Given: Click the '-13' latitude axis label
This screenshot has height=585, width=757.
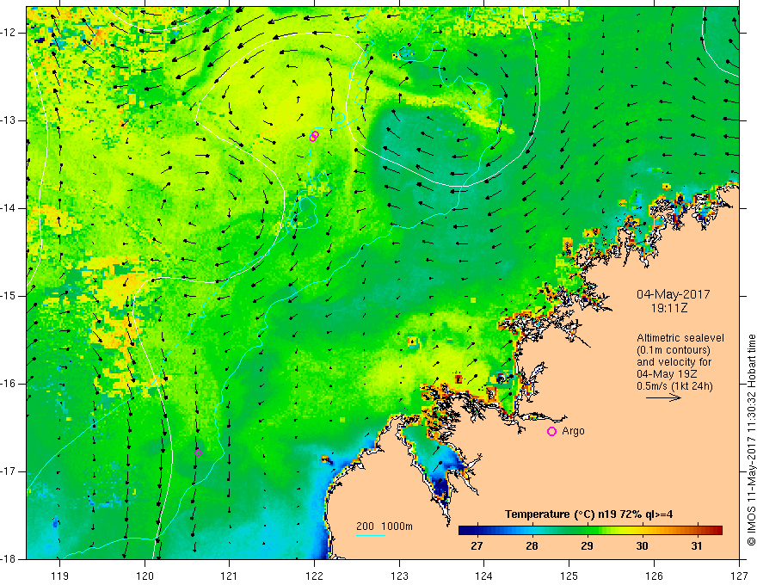Looking at the screenshot, I should click(9, 120).
